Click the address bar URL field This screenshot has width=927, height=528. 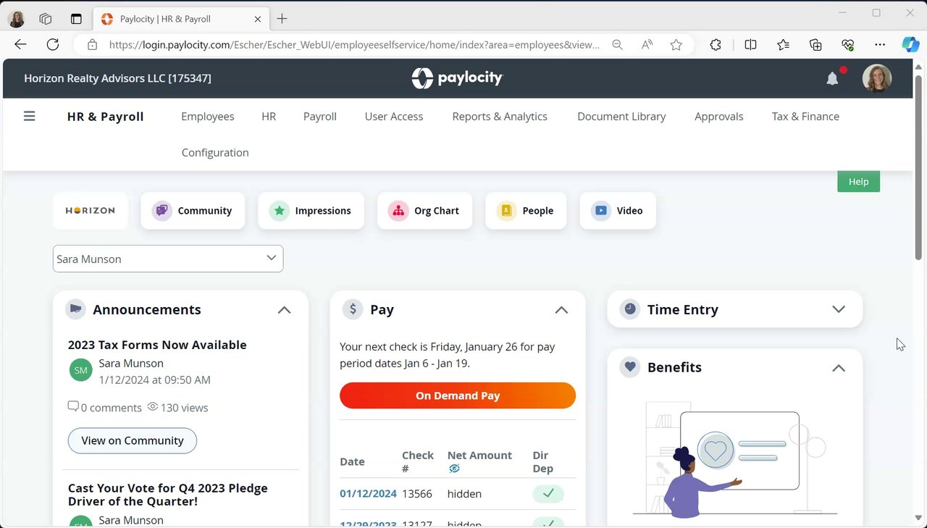(354, 45)
